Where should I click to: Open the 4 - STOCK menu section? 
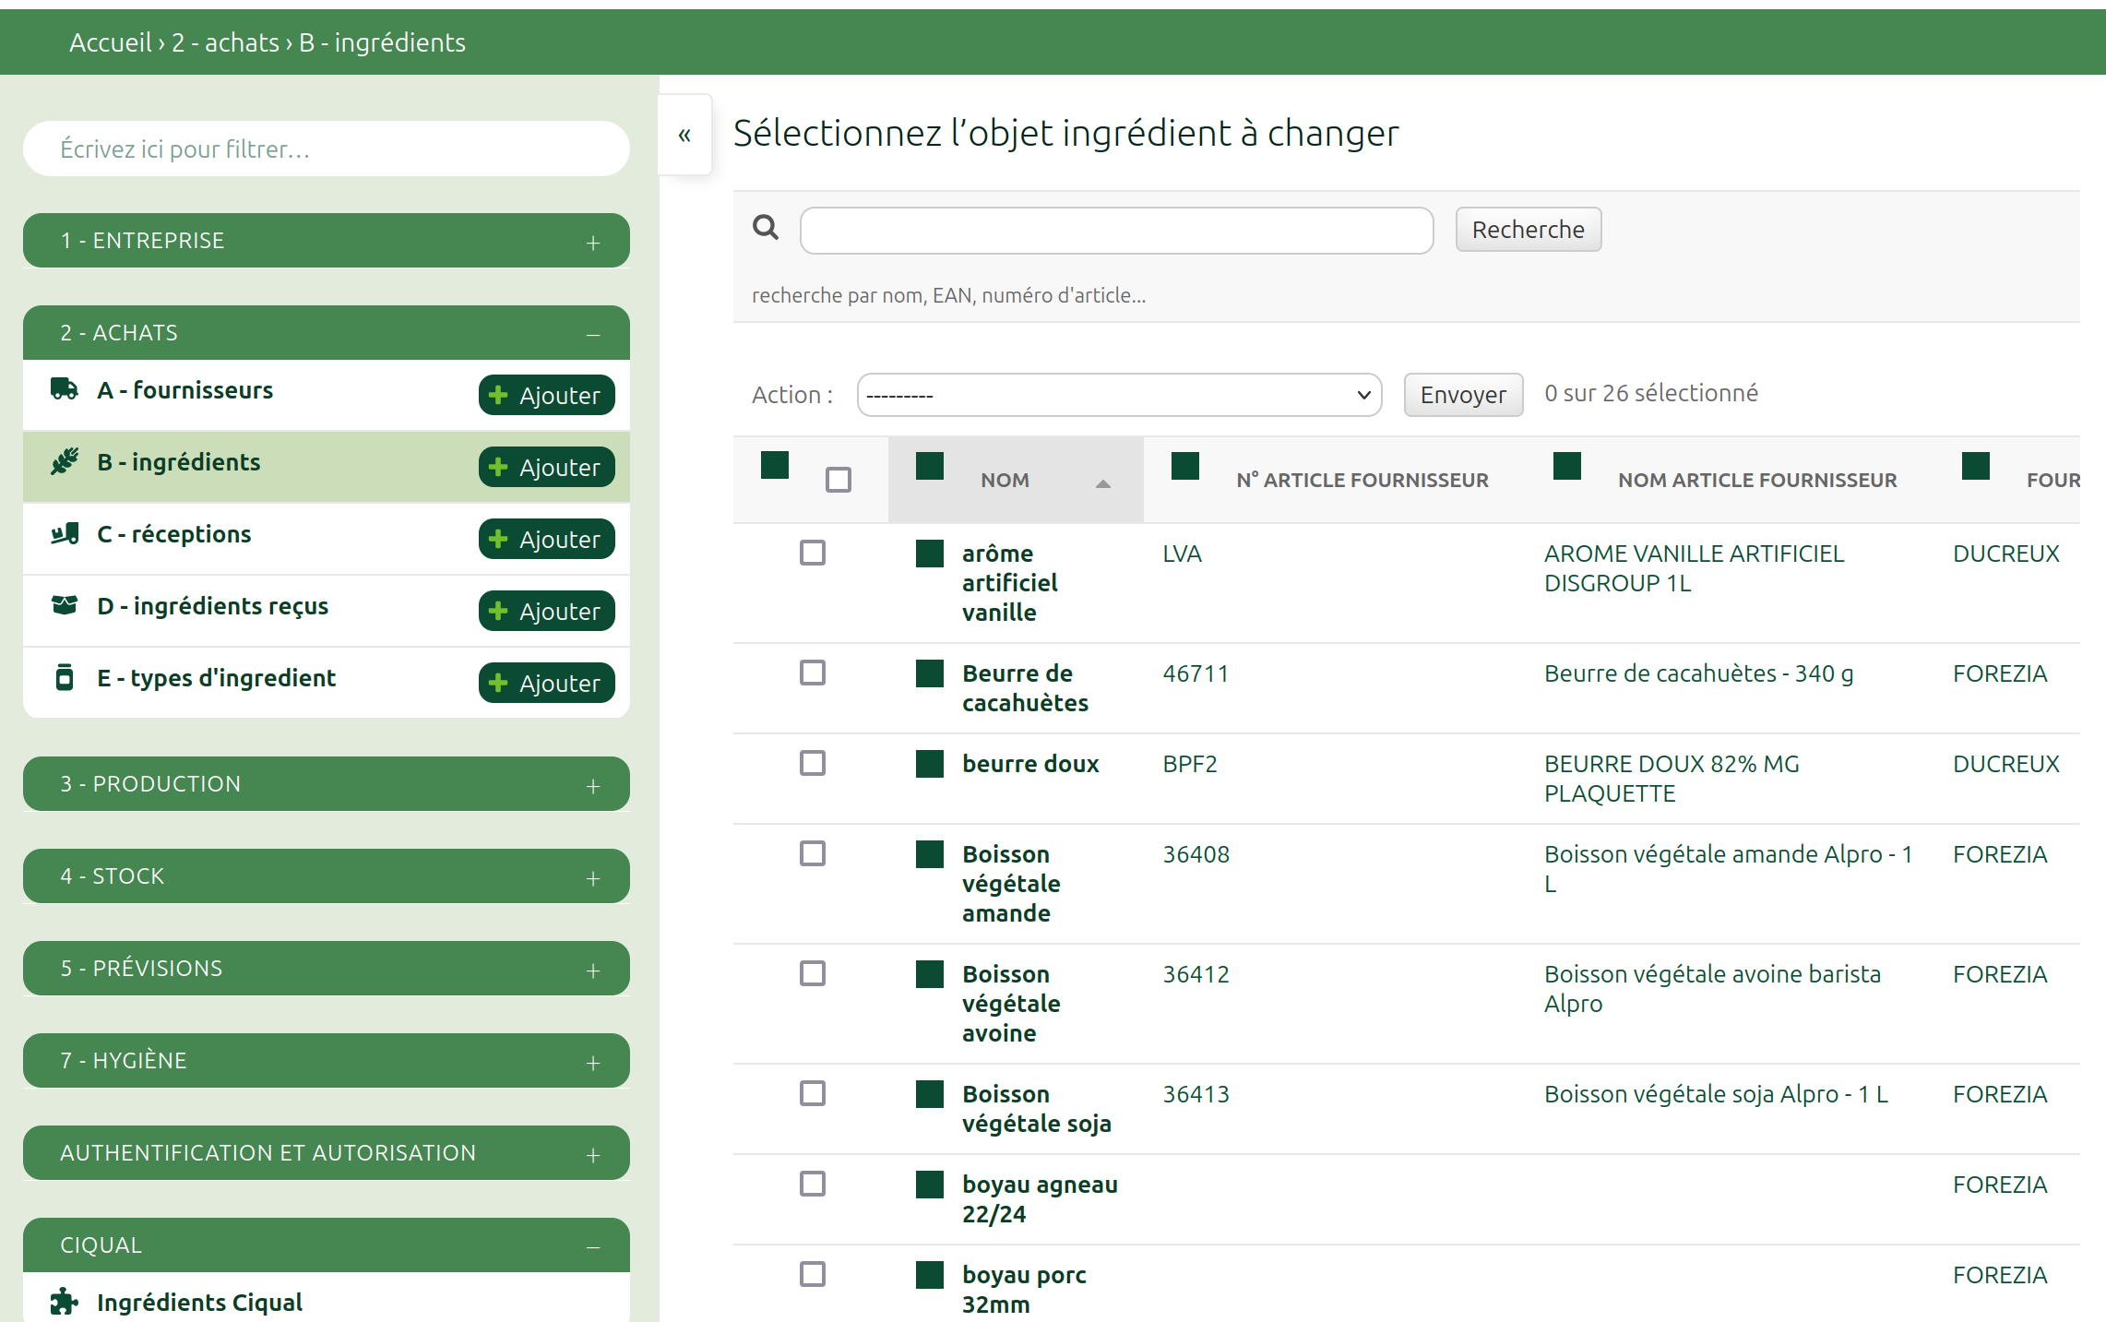pos(593,878)
